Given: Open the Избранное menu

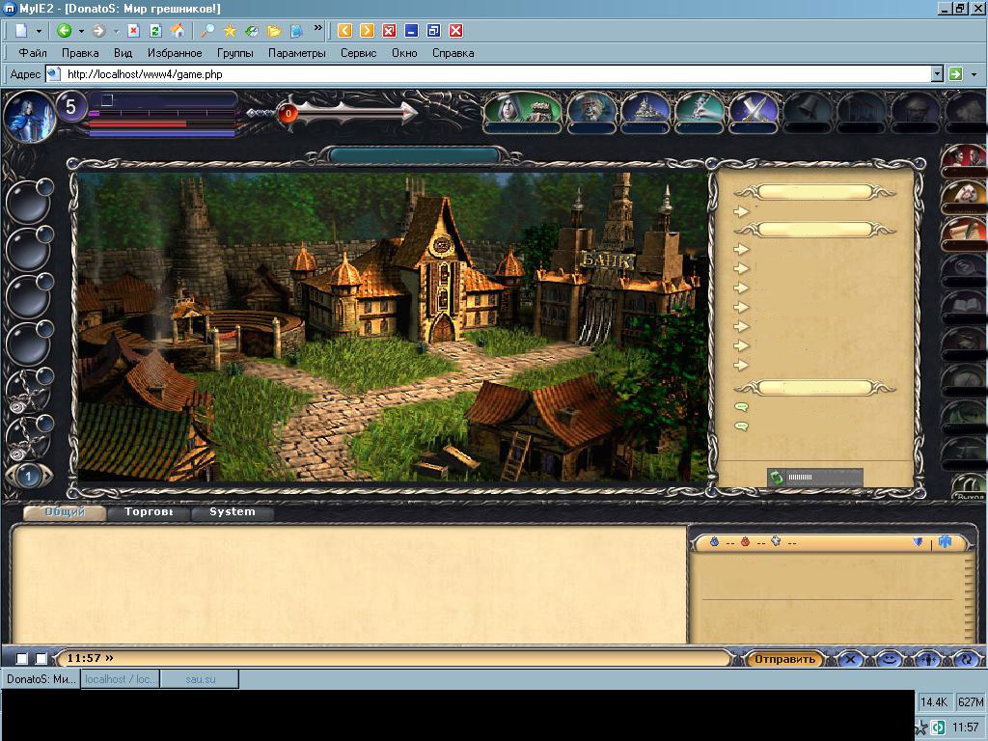Looking at the screenshot, I should click(x=175, y=53).
